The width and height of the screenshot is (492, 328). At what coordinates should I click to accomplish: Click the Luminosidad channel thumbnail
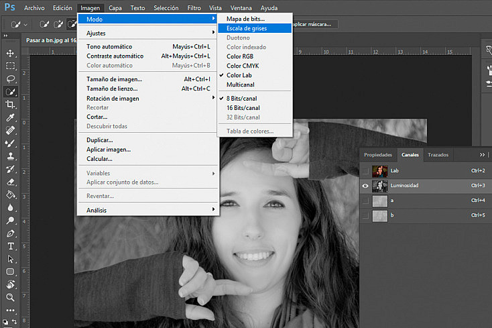(x=379, y=186)
